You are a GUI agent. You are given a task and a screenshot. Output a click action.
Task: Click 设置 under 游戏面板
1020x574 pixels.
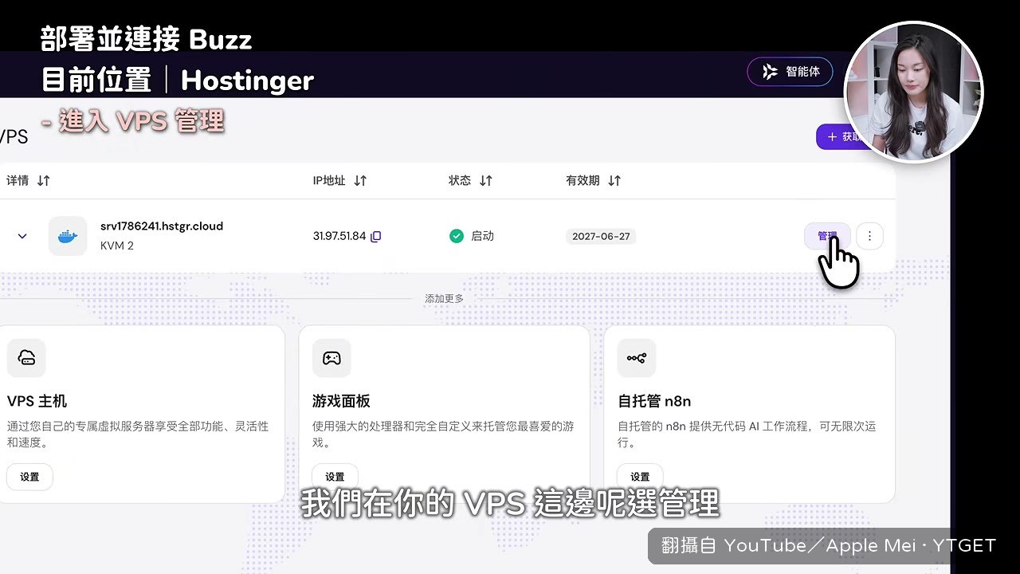tap(335, 477)
